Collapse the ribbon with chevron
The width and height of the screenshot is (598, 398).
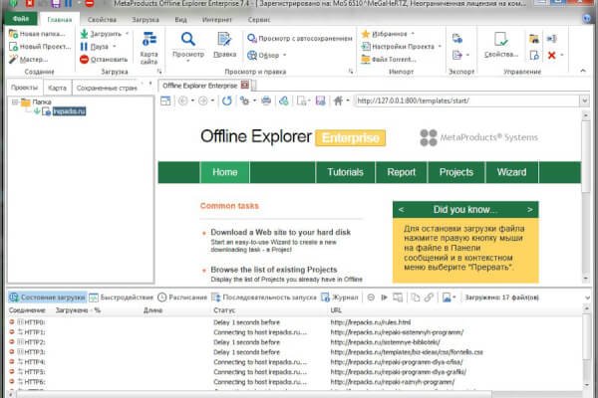point(583,71)
